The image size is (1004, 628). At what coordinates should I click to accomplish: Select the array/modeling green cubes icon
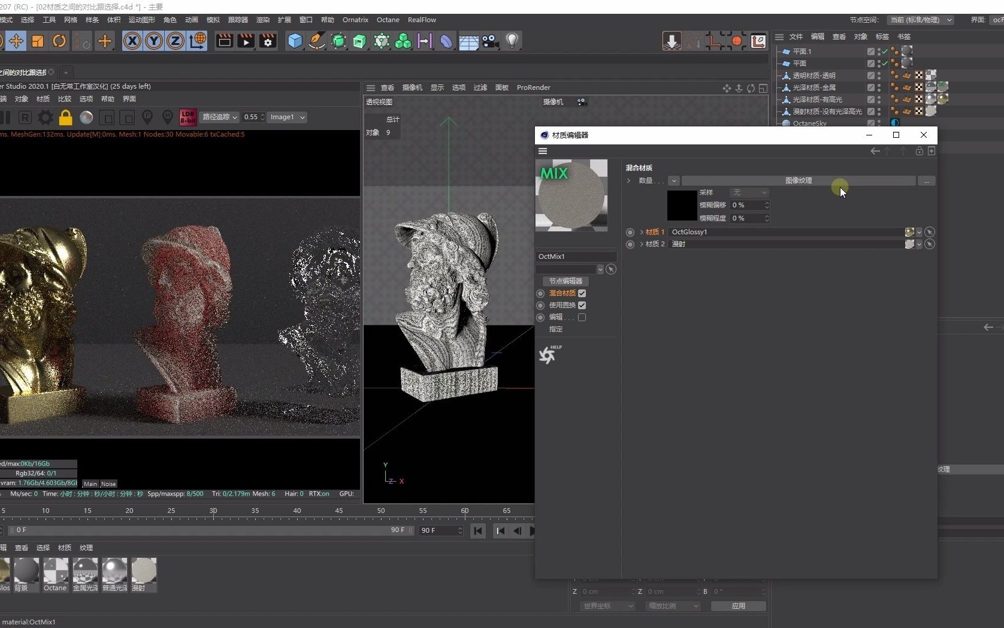click(x=403, y=41)
